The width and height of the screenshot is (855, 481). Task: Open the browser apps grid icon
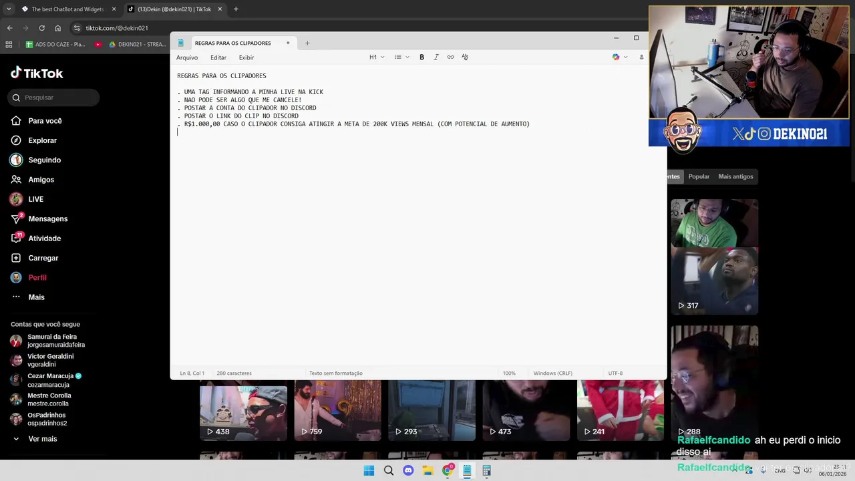(x=9, y=45)
